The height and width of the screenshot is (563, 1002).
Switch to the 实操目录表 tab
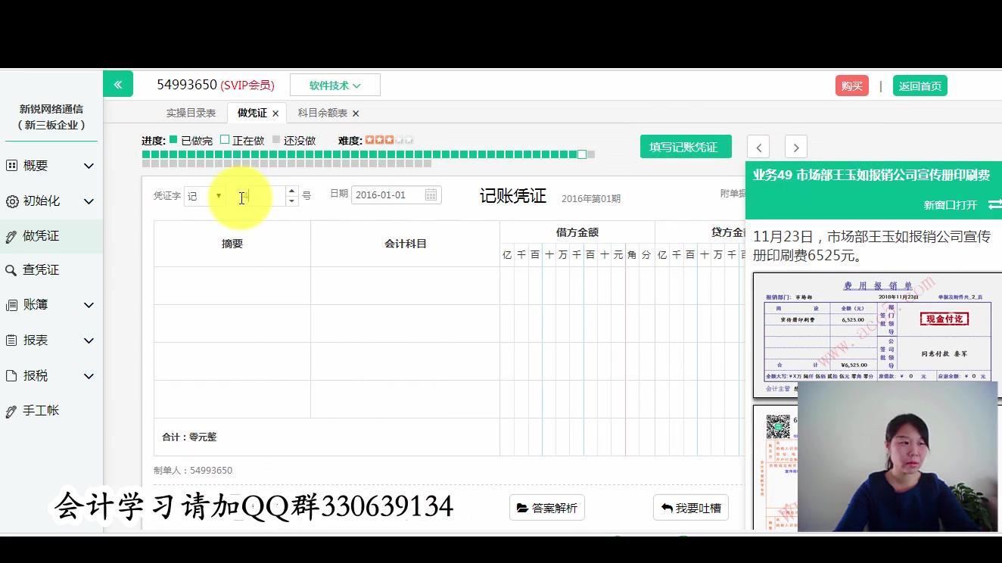click(190, 111)
